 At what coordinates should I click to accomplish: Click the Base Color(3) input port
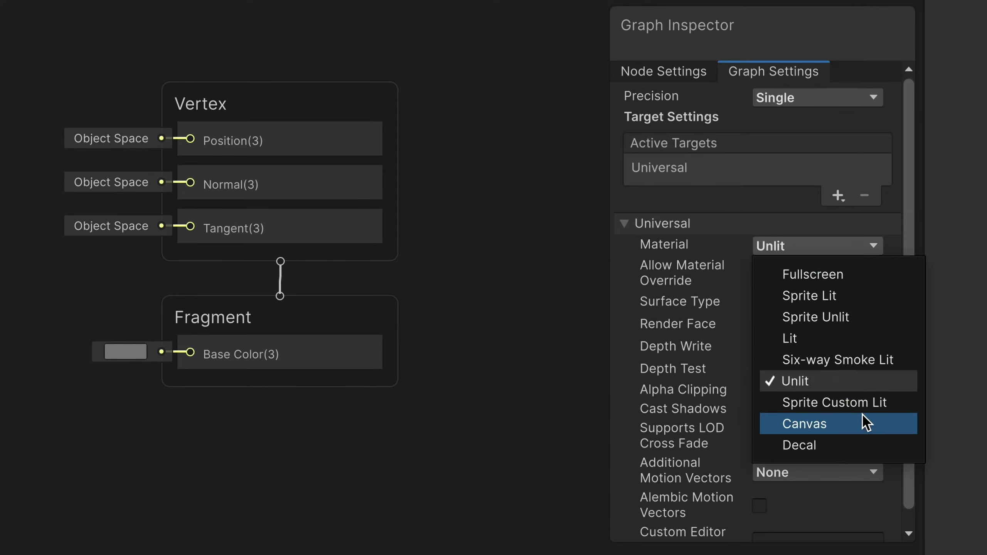click(x=190, y=352)
